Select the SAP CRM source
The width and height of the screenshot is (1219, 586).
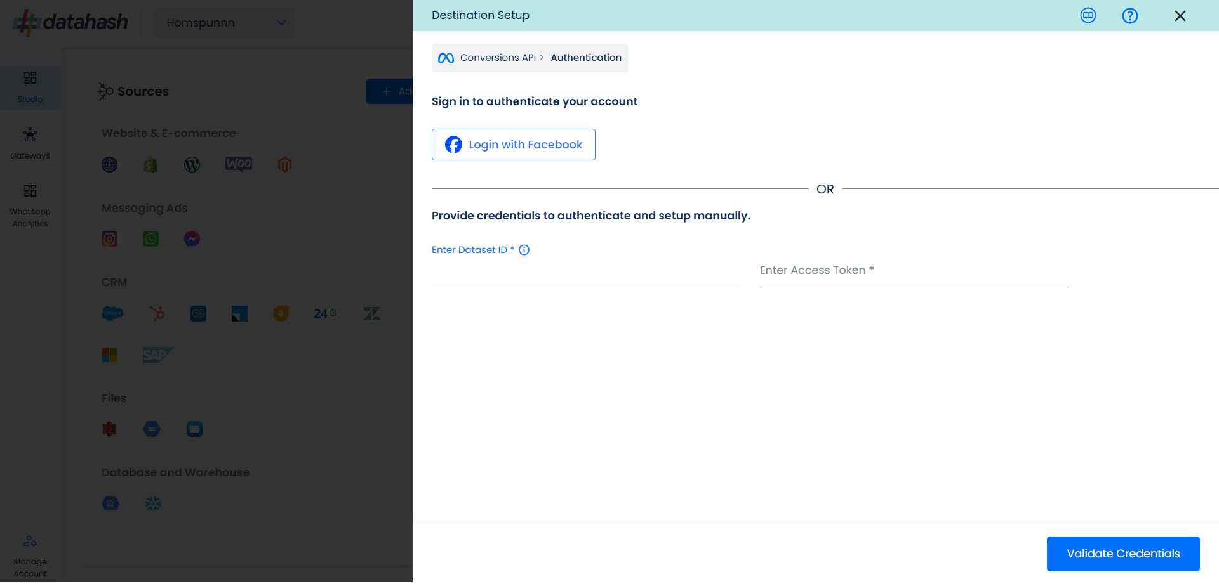pos(157,355)
